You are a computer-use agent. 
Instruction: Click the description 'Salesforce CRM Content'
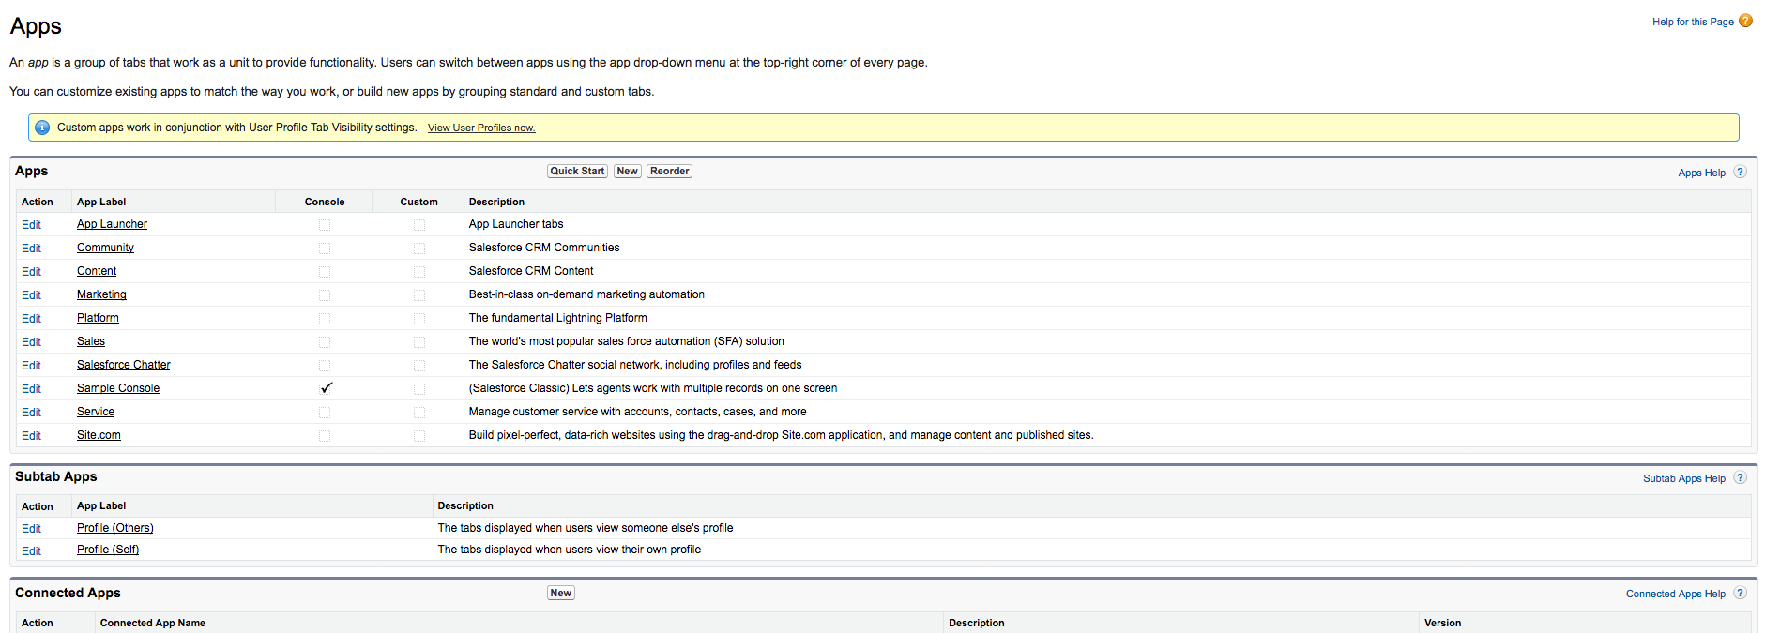(x=531, y=271)
